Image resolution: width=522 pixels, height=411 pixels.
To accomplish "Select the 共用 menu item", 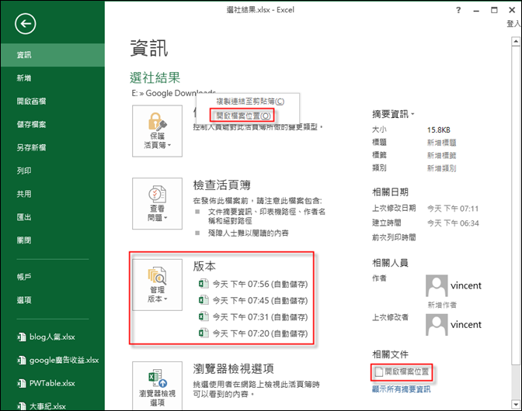I will click(53, 194).
